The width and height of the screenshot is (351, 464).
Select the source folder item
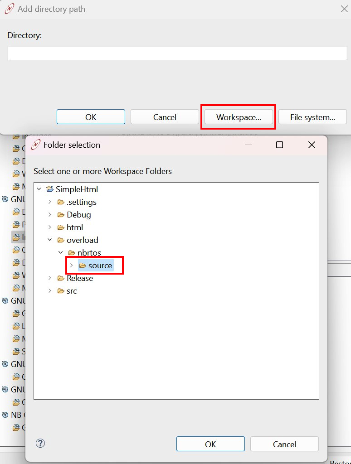(100, 266)
